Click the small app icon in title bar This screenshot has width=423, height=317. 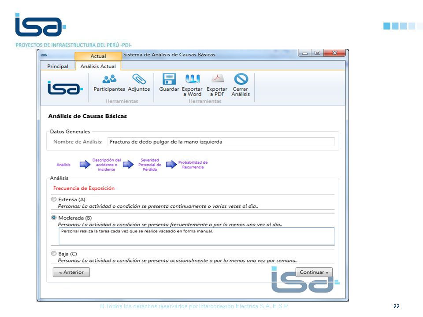[44, 55]
